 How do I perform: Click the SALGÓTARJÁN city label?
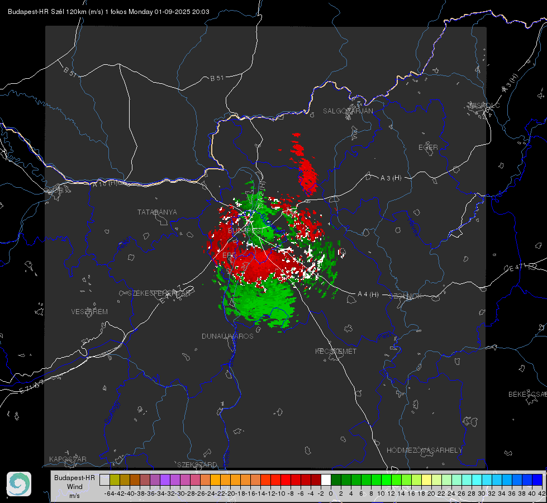(x=348, y=111)
